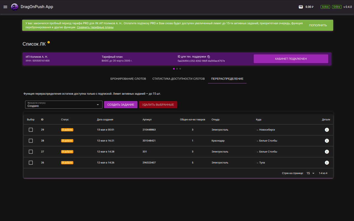Expand the status filter dropdown
The width and height of the screenshot is (354, 221).
coord(64,105)
